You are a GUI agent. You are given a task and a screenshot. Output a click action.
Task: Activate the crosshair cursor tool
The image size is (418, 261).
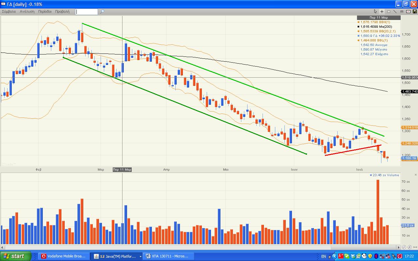382,11
